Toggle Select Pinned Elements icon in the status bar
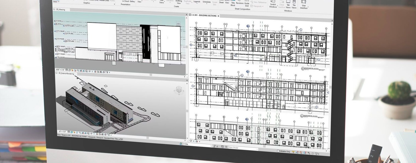Screen dimensions: 416x163 tap(301, 152)
